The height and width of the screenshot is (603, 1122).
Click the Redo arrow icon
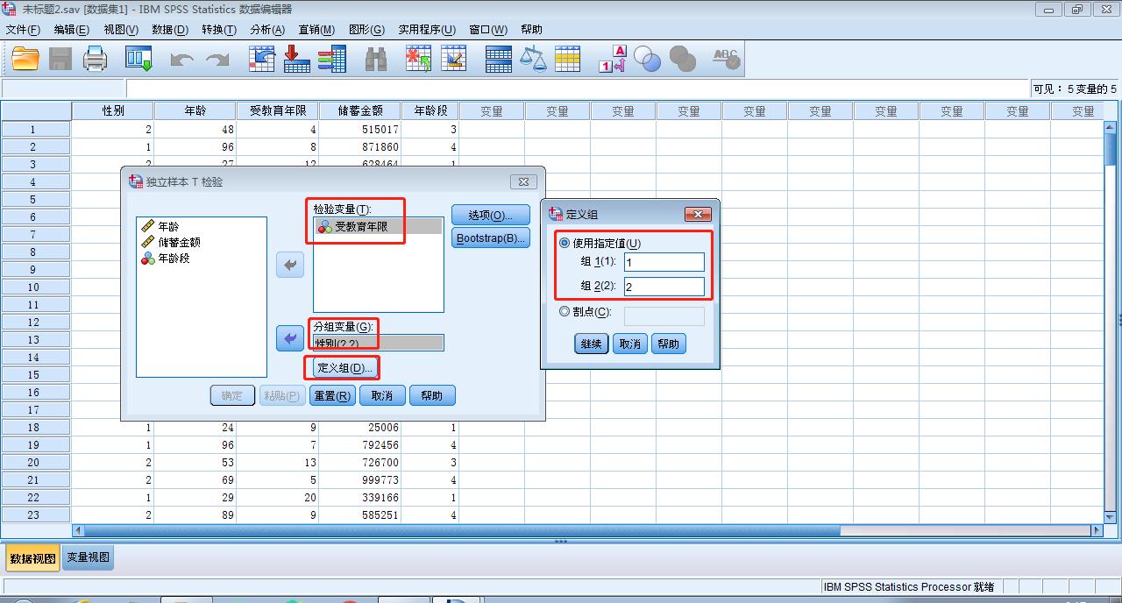click(x=217, y=60)
